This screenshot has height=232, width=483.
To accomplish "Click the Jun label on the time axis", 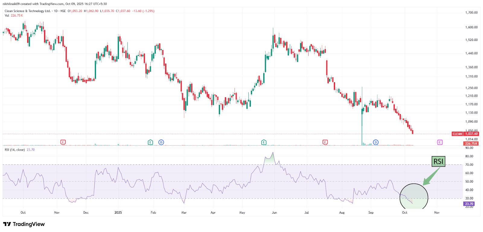I will [x=274, y=213].
